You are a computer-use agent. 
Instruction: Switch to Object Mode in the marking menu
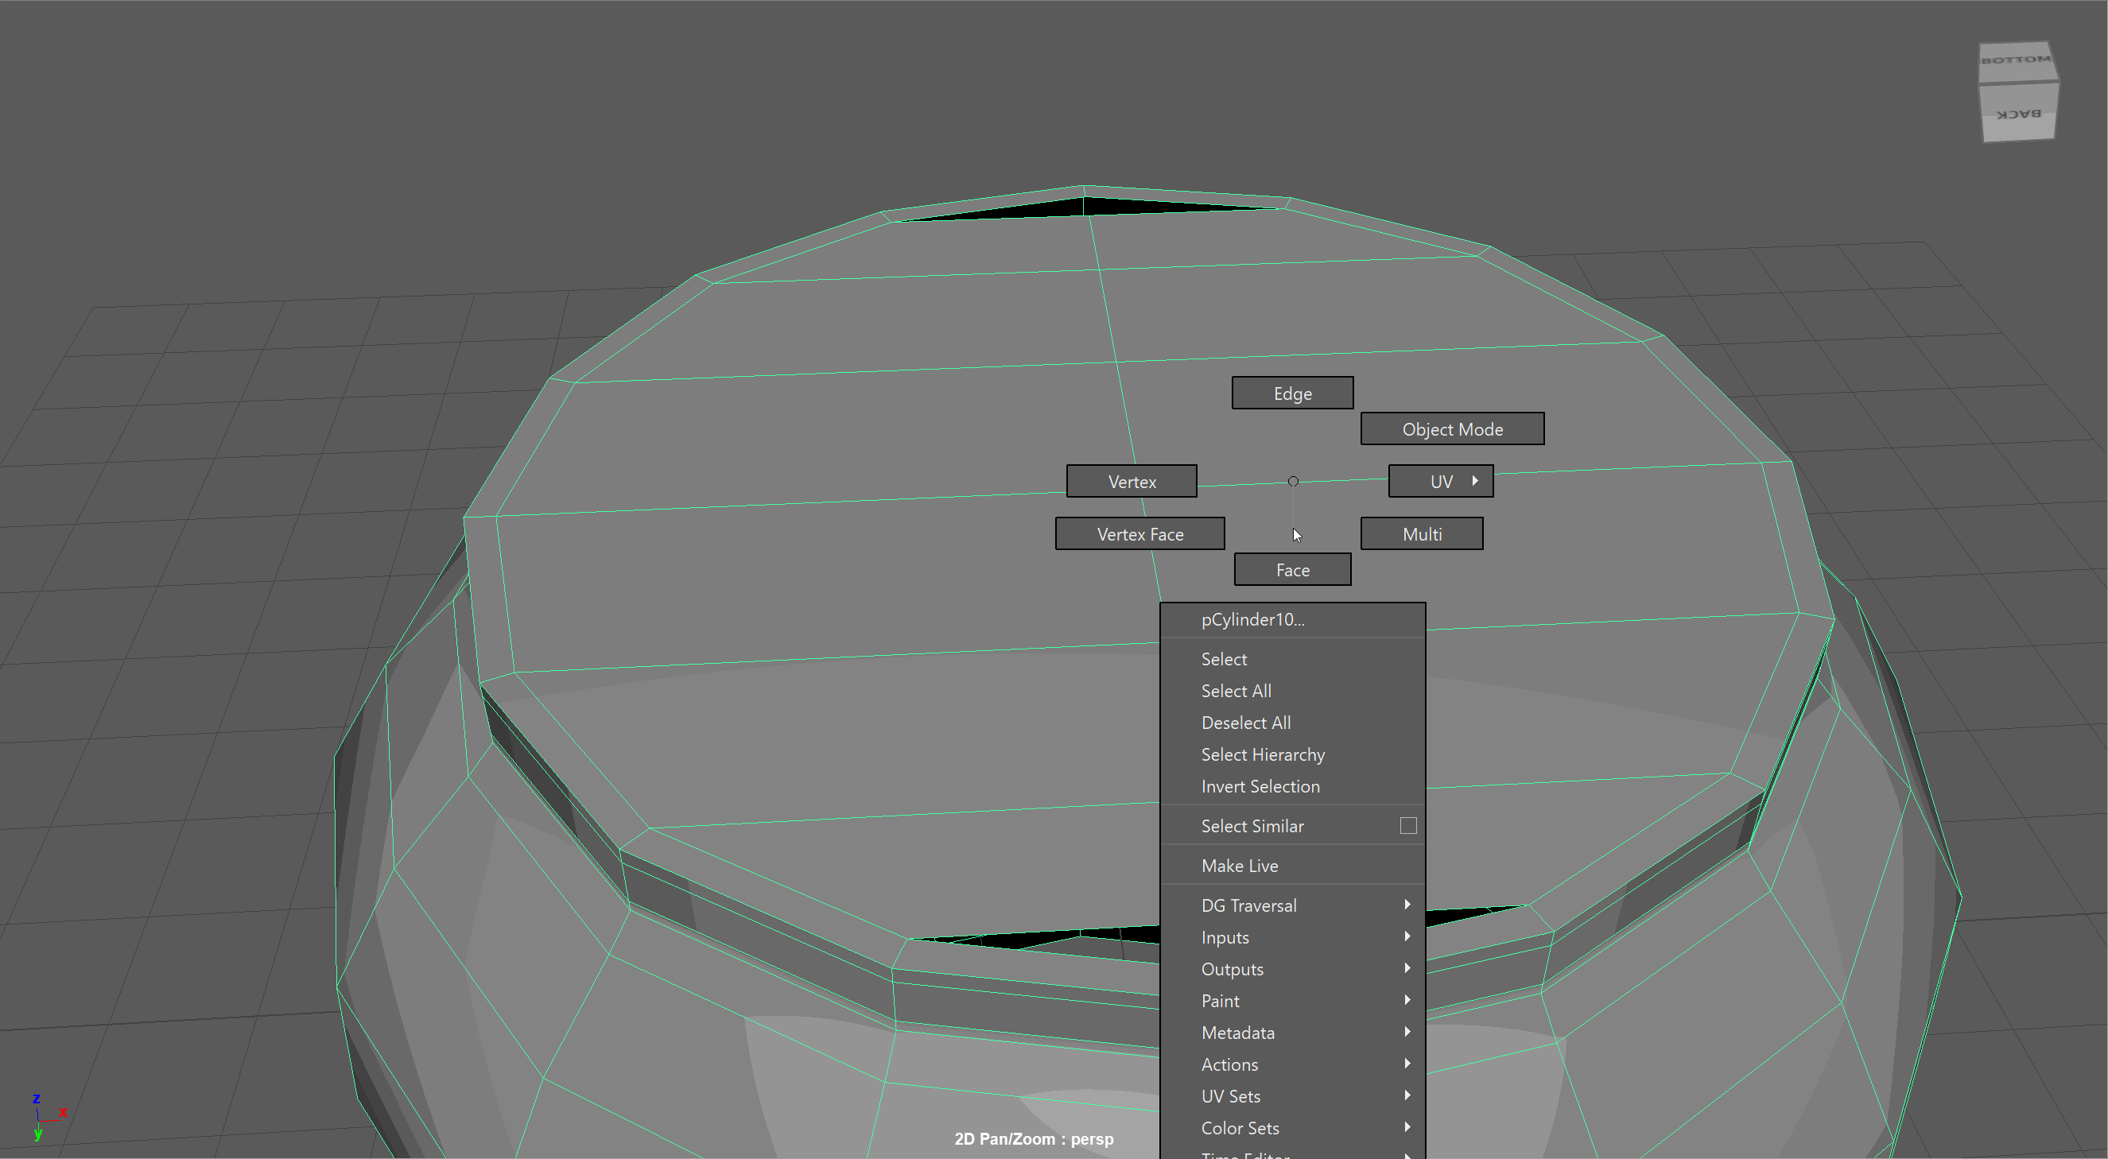click(x=1452, y=429)
